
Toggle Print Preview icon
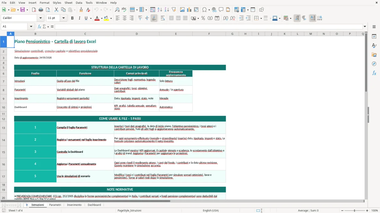pyautogui.click(x=48, y=10)
